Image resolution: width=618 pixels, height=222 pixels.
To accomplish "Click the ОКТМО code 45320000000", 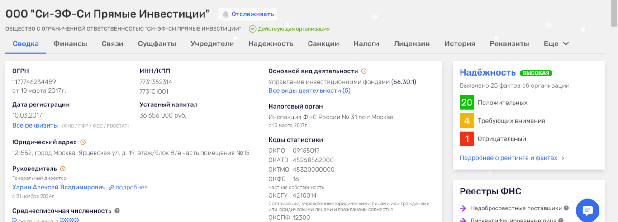I will click(314, 170).
